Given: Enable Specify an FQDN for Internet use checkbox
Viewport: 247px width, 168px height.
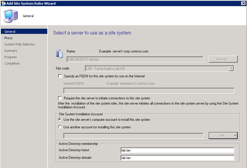Looking at the screenshot, I should (x=60, y=76).
